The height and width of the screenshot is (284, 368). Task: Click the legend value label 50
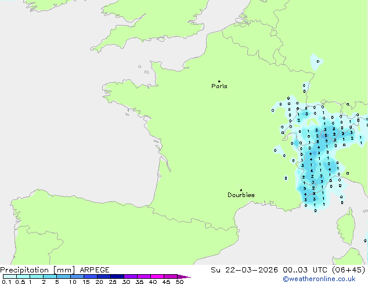[x=179, y=282]
